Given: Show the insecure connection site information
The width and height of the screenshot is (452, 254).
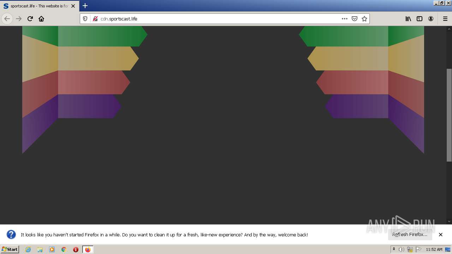Looking at the screenshot, I should click(x=95, y=19).
